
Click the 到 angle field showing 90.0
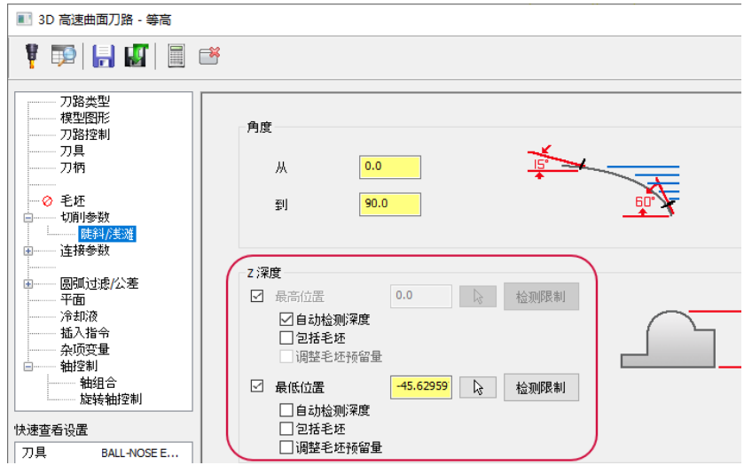coord(390,204)
